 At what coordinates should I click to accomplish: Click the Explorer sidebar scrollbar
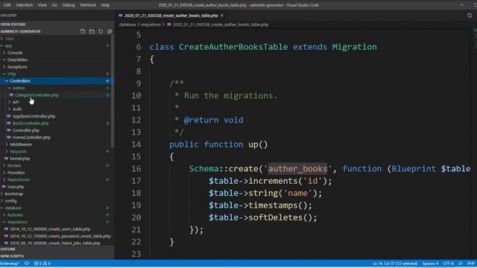point(113,91)
